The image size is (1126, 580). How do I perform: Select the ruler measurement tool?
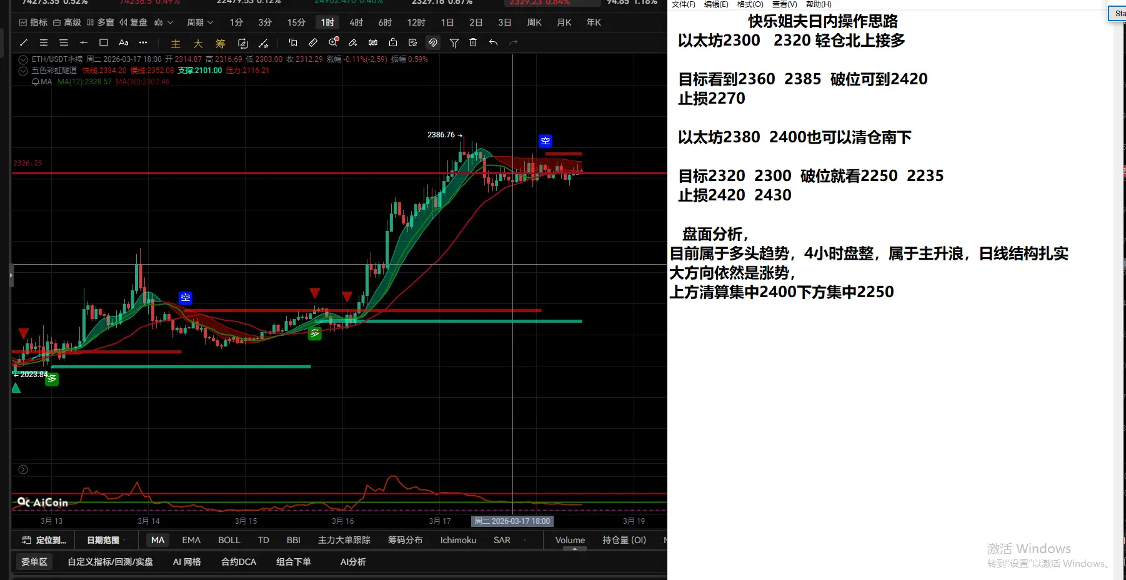[x=313, y=42]
